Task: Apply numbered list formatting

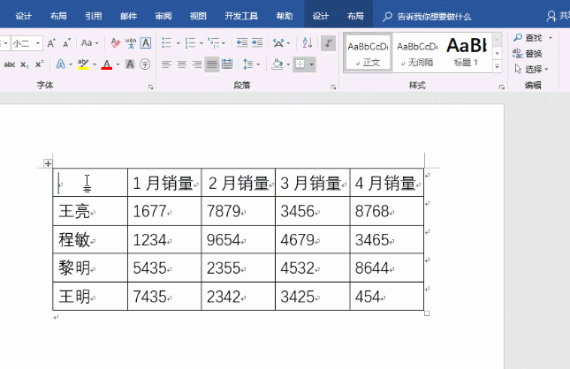Action: pyautogui.click(x=190, y=43)
